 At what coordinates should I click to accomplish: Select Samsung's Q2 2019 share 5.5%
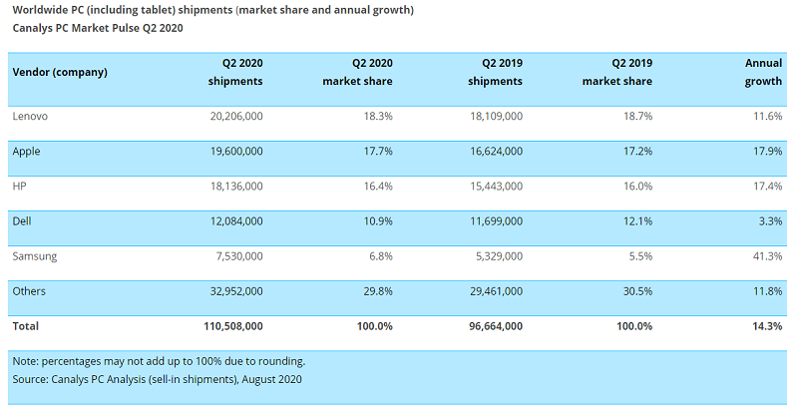click(640, 256)
